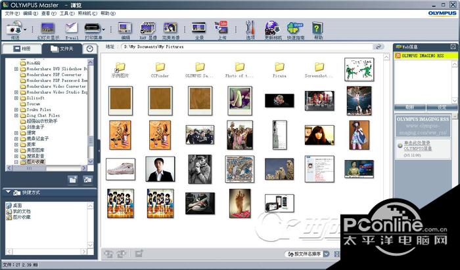Image resolution: width=460 pixels, height=270 pixels.
Task: Expand the print menu dropdown arrow
Action: pos(103,29)
